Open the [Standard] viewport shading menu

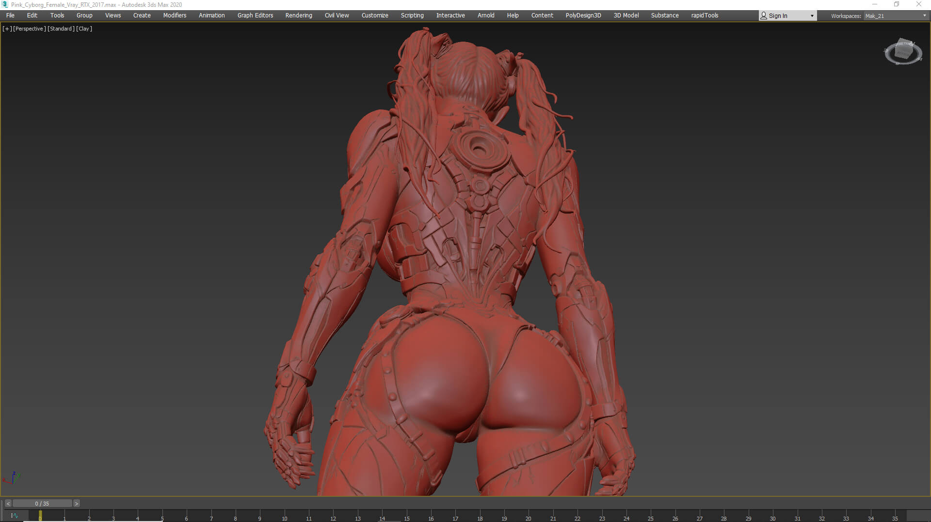[61, 29]
